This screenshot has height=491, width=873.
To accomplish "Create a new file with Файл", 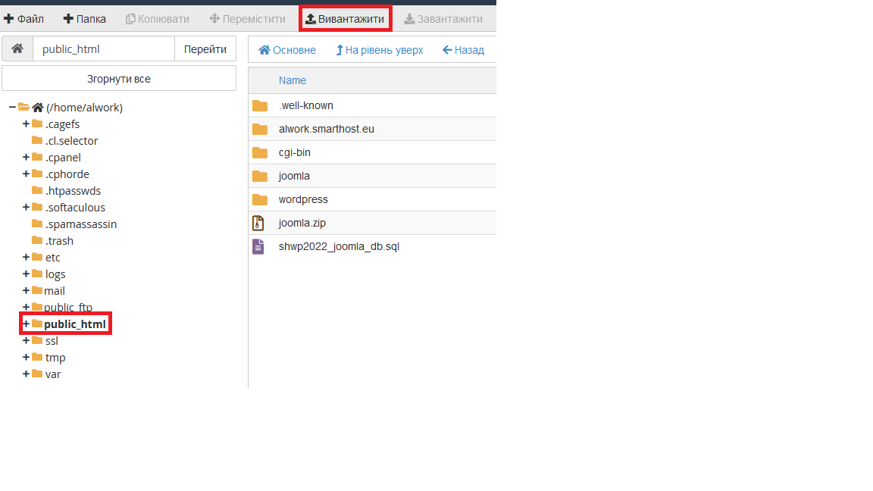I will 24,19.
